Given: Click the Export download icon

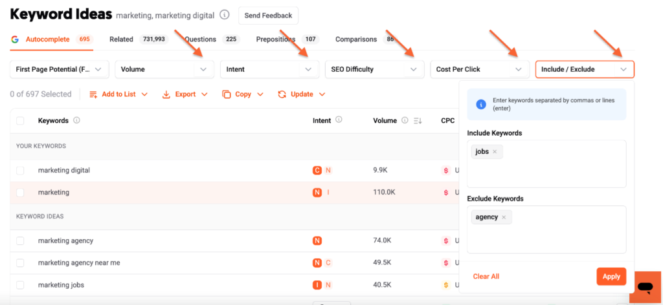Looking at the screenshot, I should 166,94.
